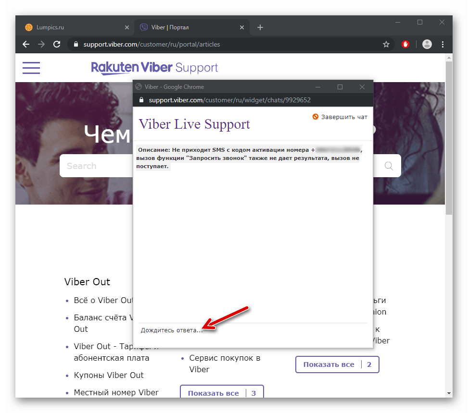Open the Chrome three-dot menu
Viewport: 468px width, 413px height.
443,44
